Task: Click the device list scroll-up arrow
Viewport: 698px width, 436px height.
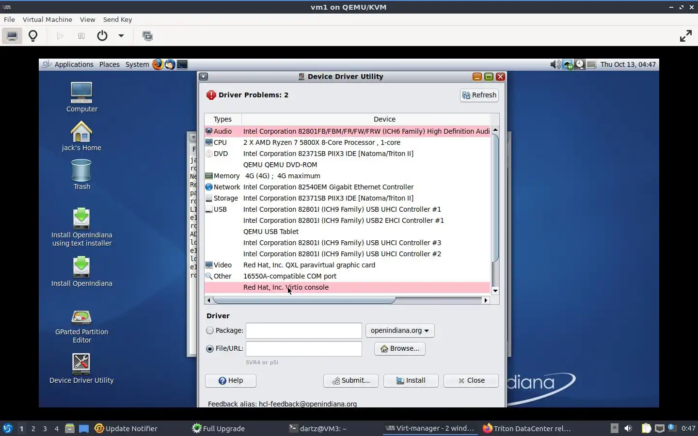Action: click(495, 130)
